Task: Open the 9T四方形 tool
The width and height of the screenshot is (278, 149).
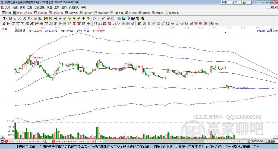Action: tap(102, 13)
